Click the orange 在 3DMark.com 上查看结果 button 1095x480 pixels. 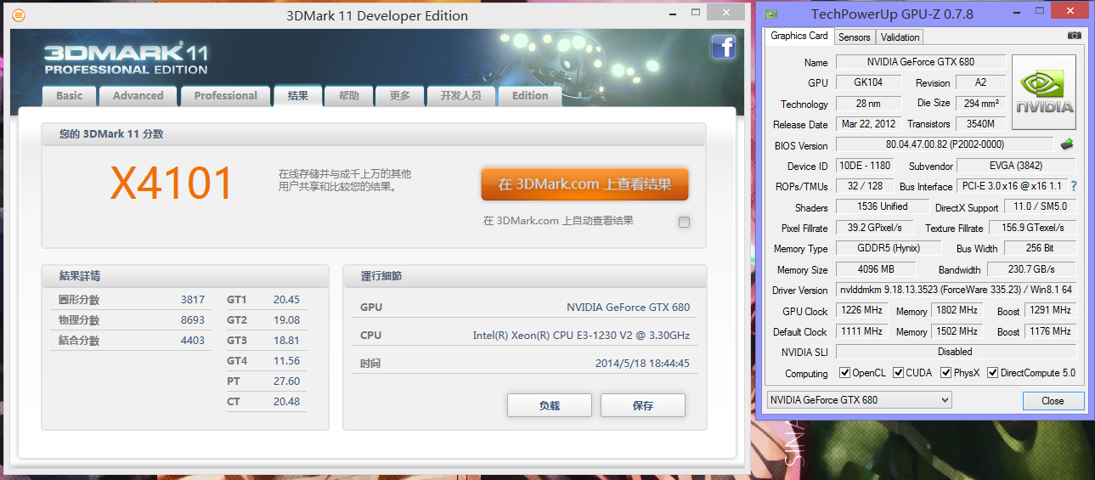[584, 184]
